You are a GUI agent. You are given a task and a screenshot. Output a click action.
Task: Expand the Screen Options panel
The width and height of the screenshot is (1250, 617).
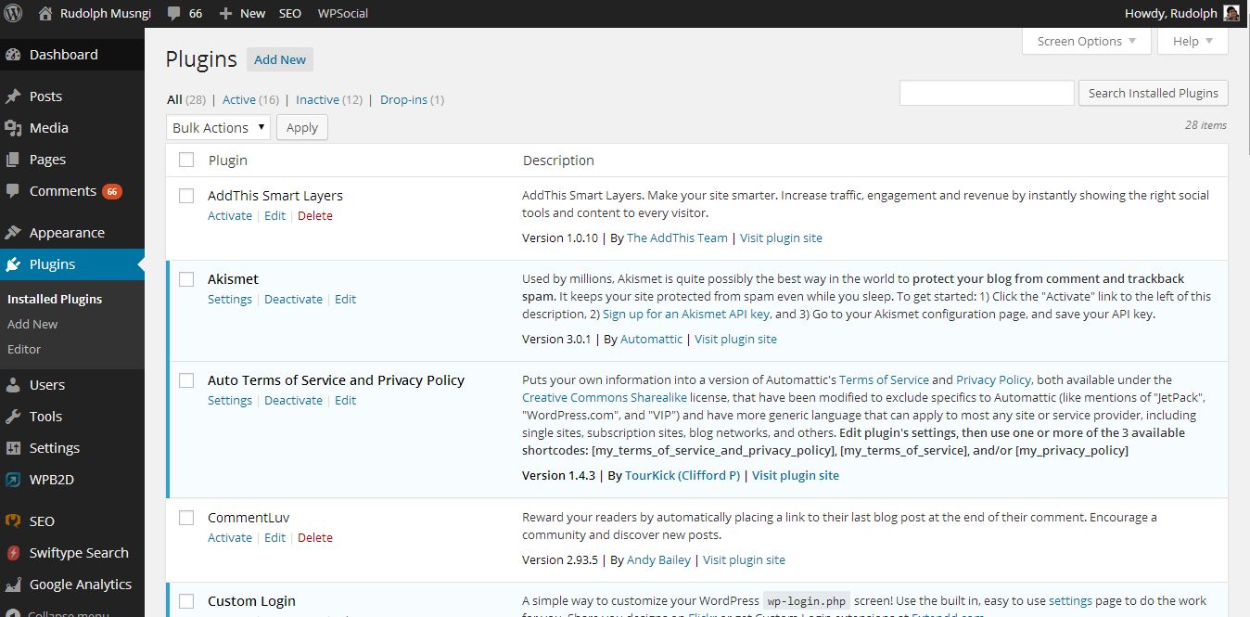coord(1087,41)
